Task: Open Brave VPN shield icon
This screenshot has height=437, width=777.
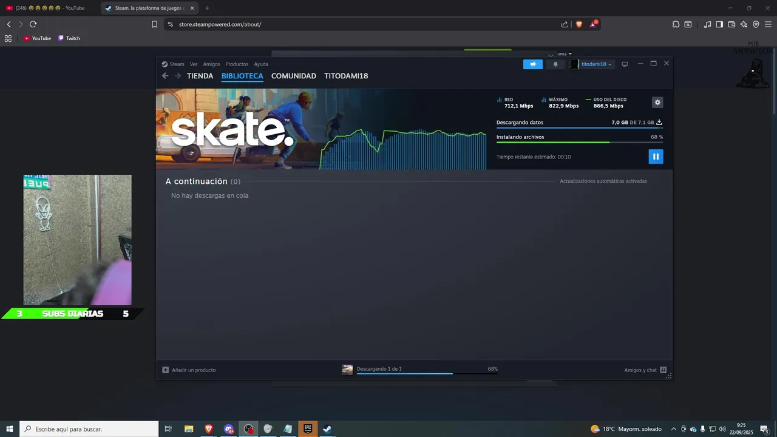Action: (x=756, y=24)
